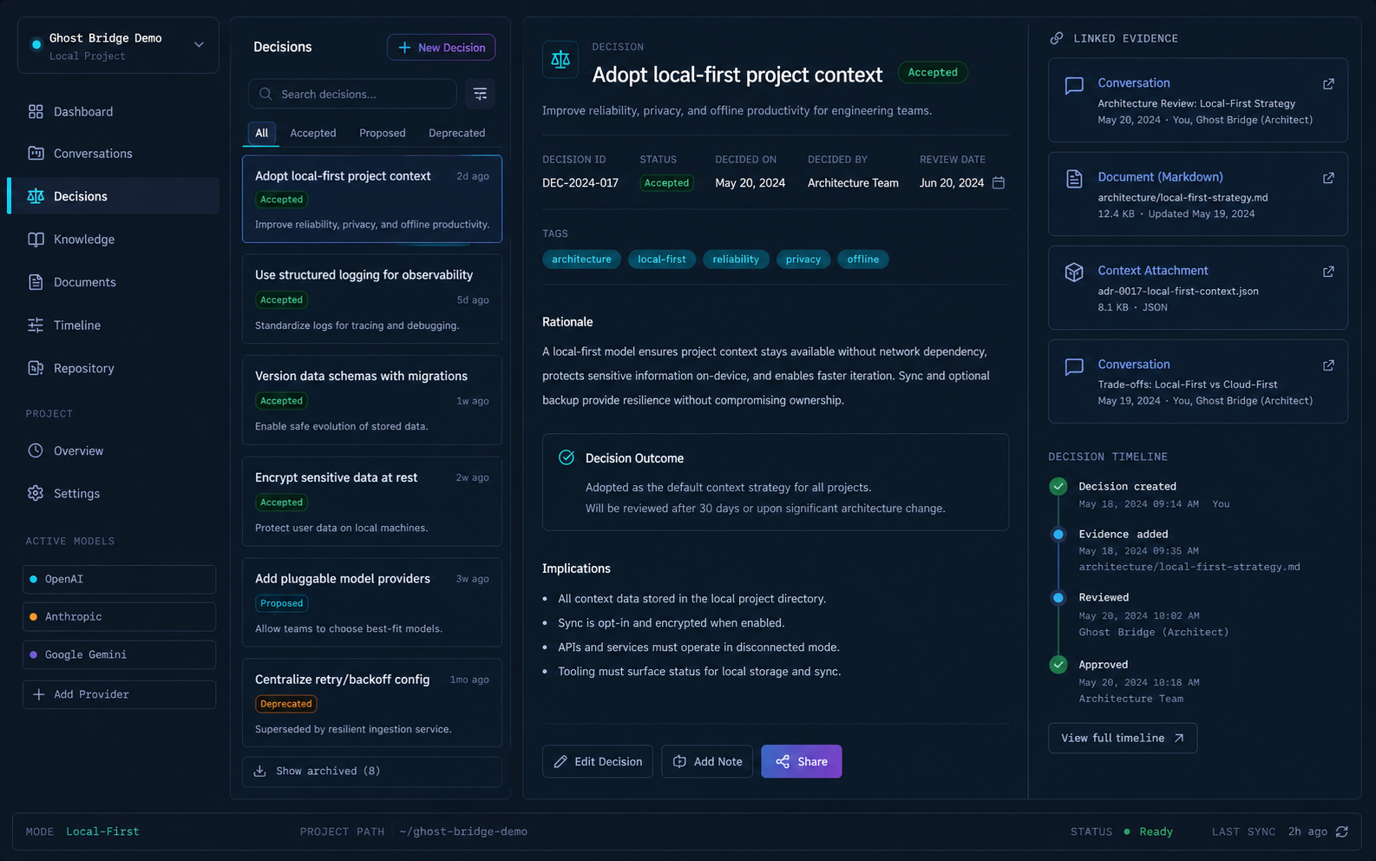
Task: Go to Decisions in the sidebar
Action: [114, 196]
